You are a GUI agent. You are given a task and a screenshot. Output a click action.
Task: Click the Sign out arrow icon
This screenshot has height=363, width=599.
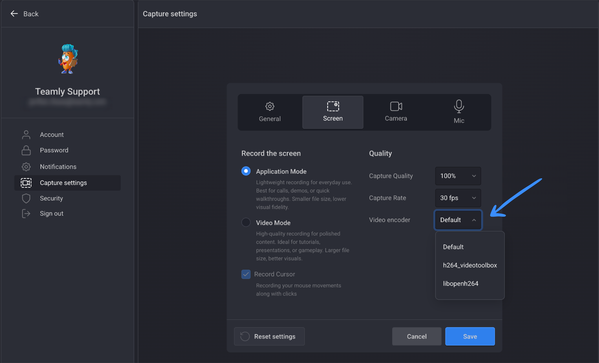click(26, 214)
